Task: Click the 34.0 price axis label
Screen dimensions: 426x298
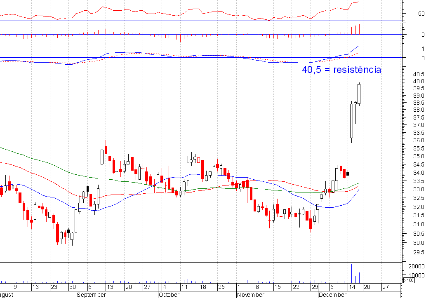Action: point(419,173)
